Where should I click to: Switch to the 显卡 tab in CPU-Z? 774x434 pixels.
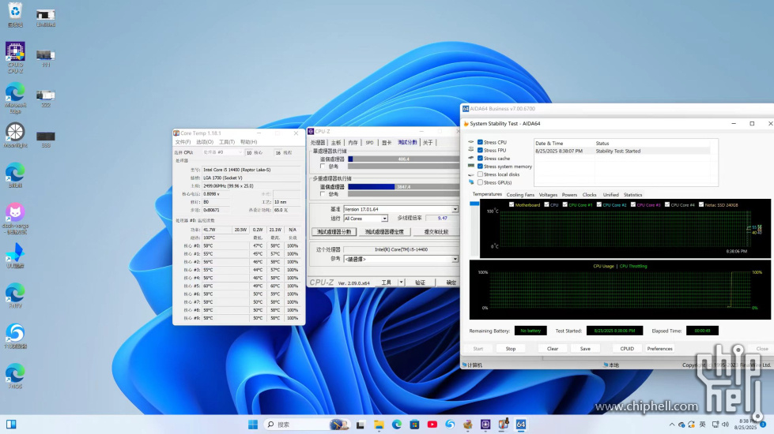pyautogui.click(x=387, y=142)
